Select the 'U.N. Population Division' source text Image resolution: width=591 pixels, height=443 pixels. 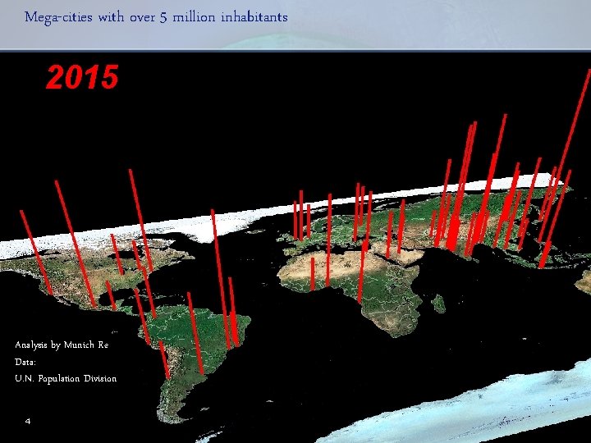pyautogui.click(x=66, y=378)
